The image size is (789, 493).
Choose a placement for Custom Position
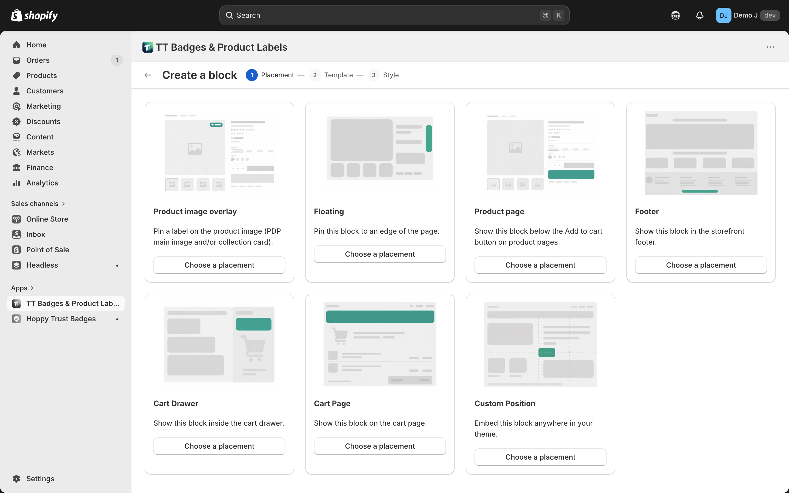(x=540, y=457)
